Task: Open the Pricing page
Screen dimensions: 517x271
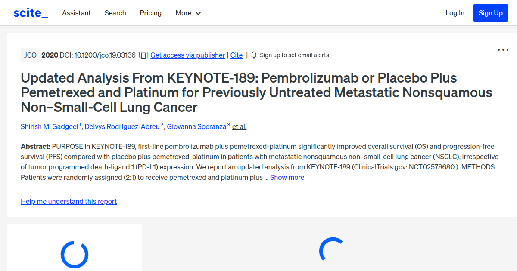Action: point(150,13)
